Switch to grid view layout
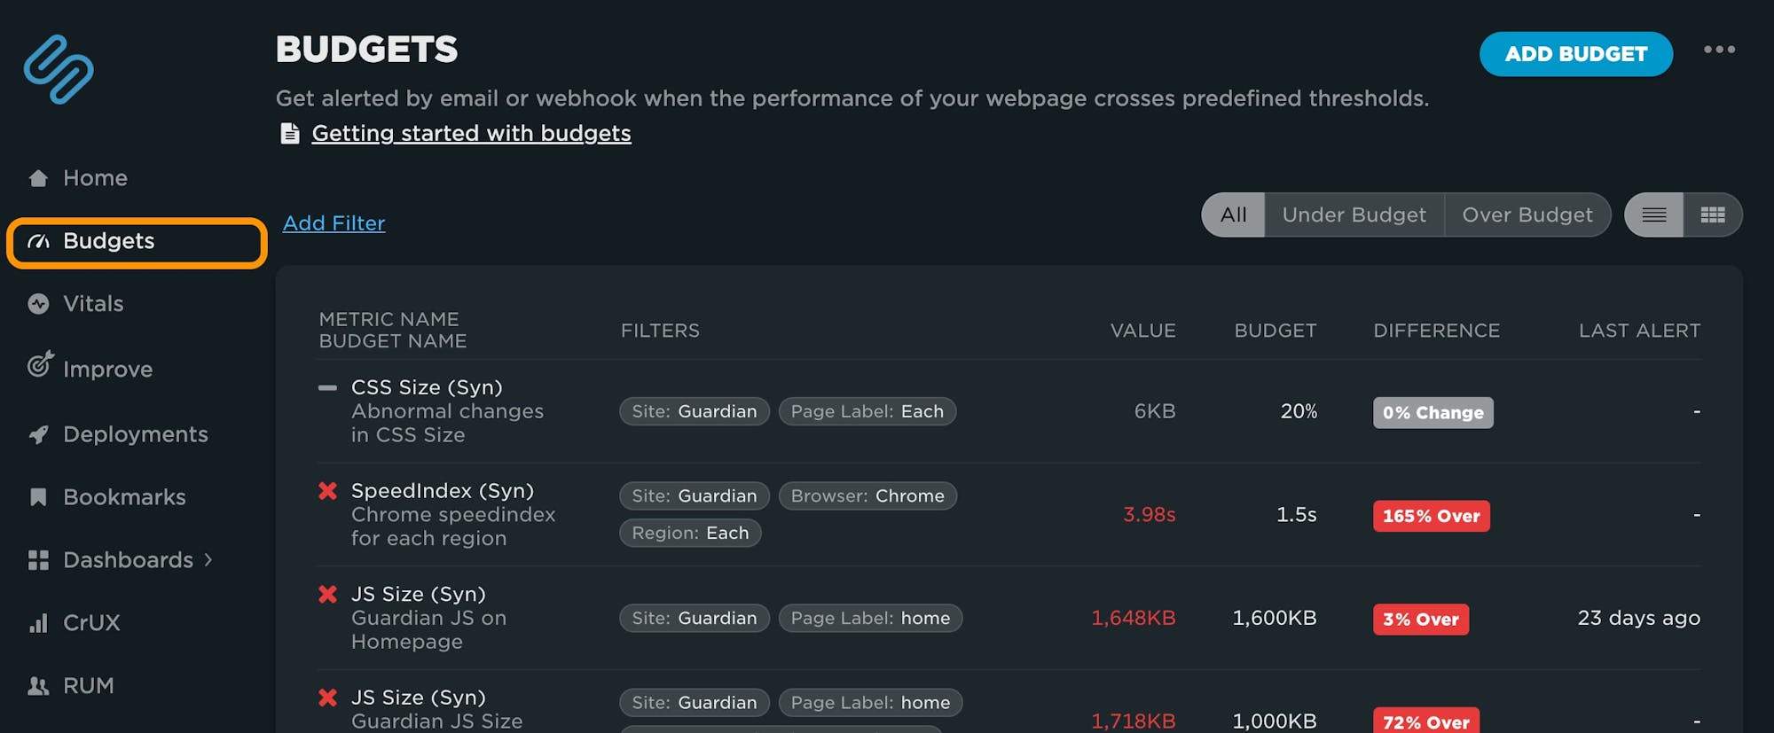Image resolution: width=1774 pixels, height=733 pixels. pos(1712,214)
